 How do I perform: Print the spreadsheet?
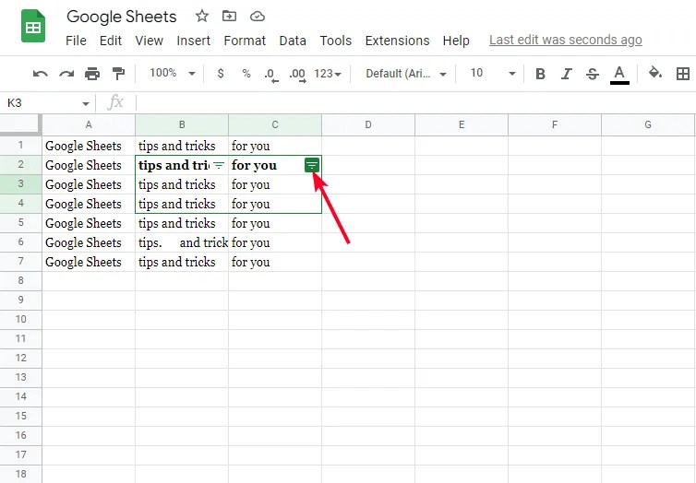tap(92, 74)
